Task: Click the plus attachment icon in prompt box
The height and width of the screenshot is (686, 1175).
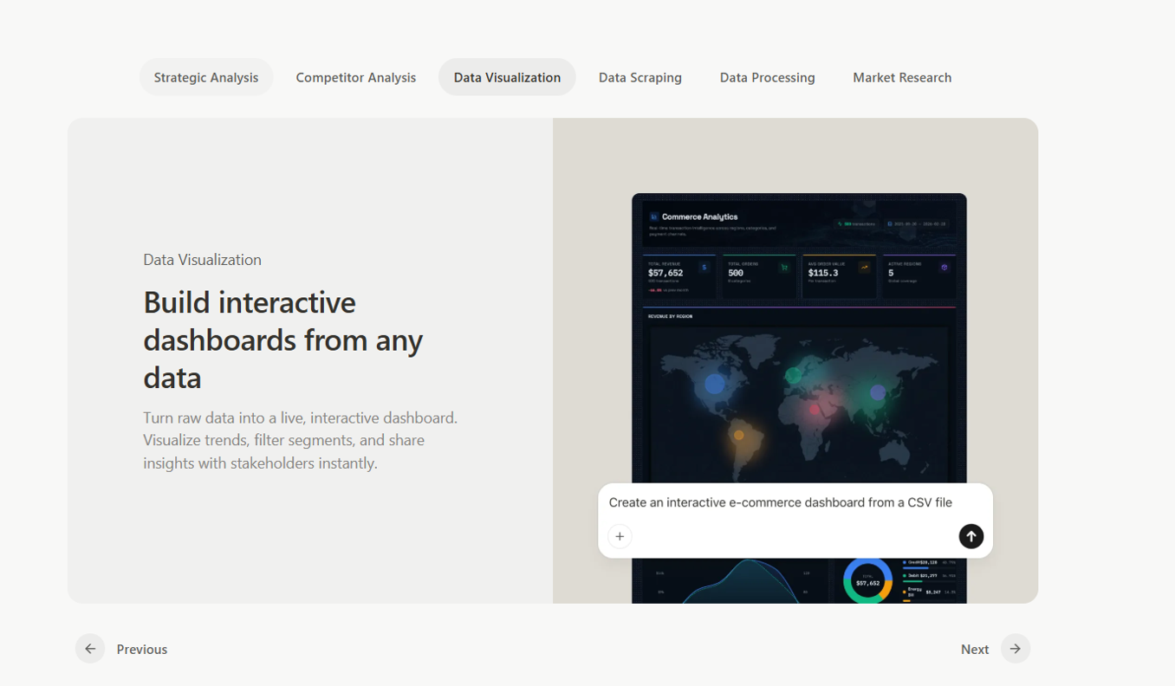Action: 620,536
